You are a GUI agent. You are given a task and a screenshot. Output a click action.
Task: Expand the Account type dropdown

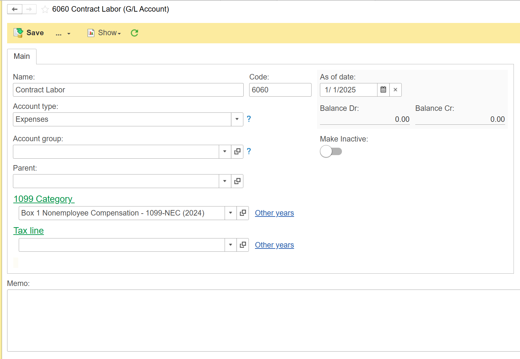tap(237, 119)
